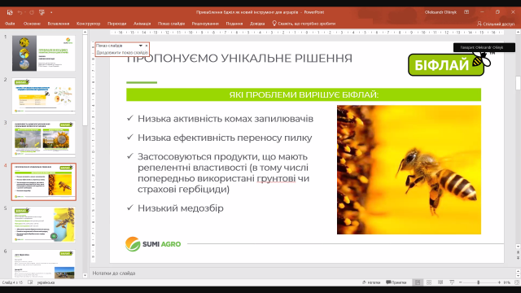Screen dimensions: 521x293
Task: Click the lightbulb 'Скажіть, що потрібно зробити' box
Action: 304,24
